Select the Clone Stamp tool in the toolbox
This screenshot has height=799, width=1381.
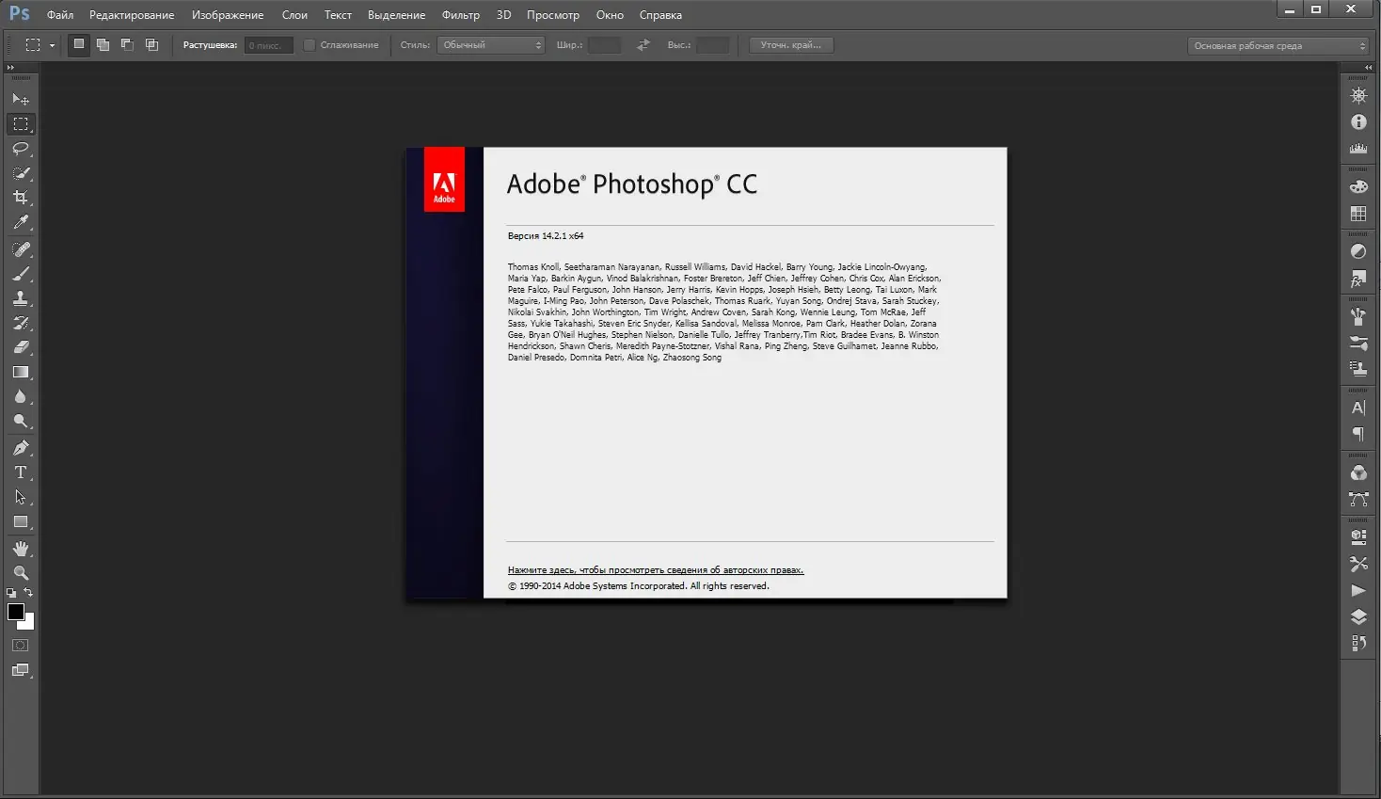(21, 298)
